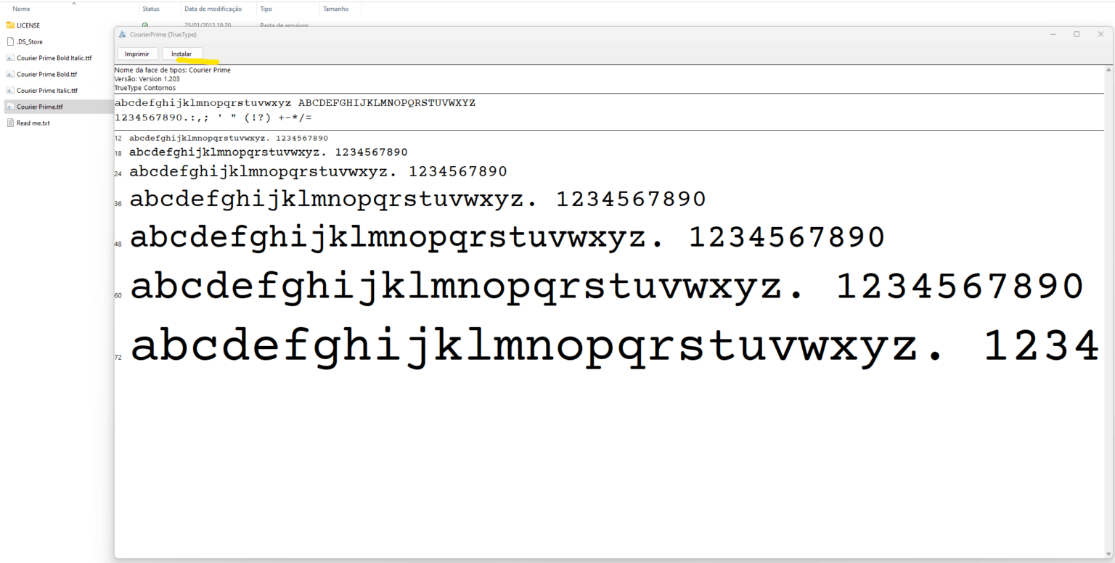
Task: Click scroll down arrow in font preview
Action: tap(1108, 554)
